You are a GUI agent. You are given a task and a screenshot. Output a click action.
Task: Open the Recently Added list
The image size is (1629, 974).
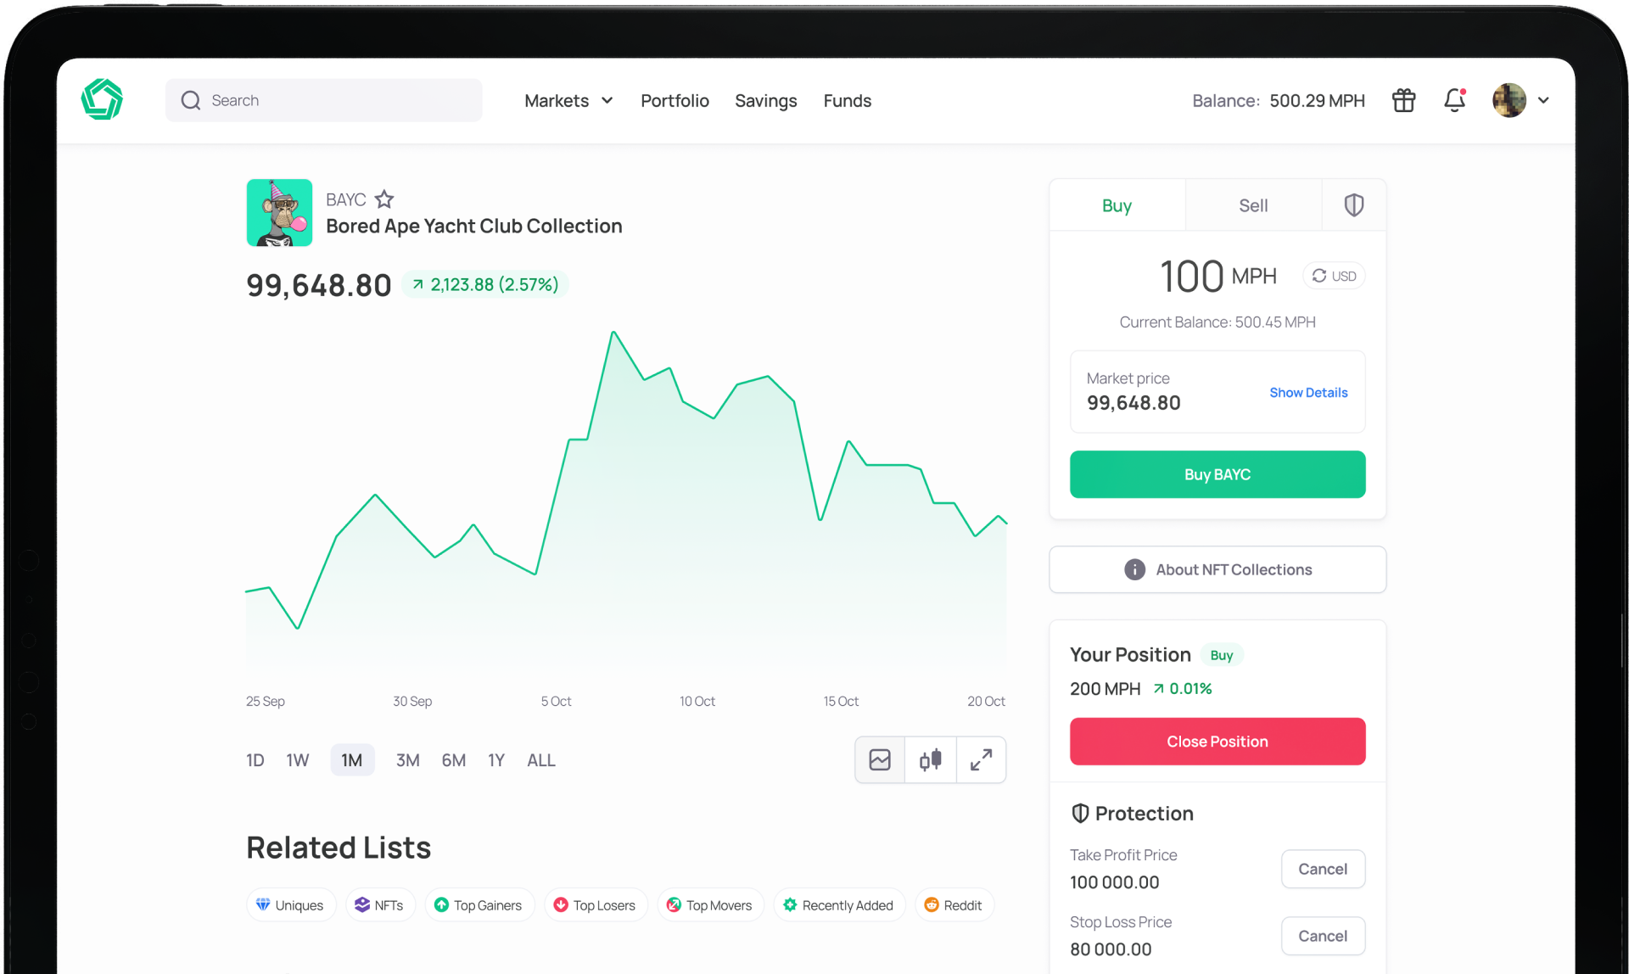pyautogui.click(x=838, y=905)
